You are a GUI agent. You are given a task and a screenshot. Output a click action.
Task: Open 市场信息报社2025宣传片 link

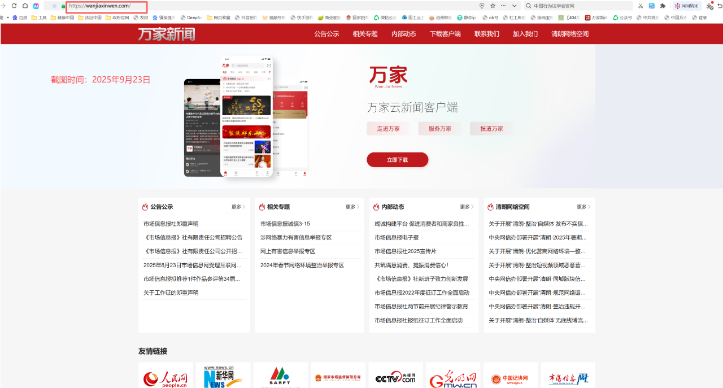point(405,251)
